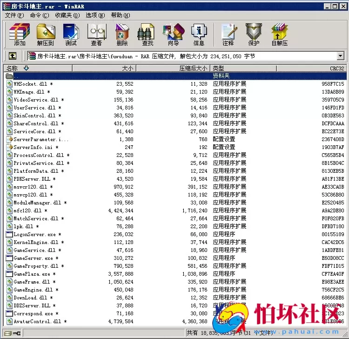349x339 pixels.
Task: Open the 收藏夹(O) menu
Action: pyautogui.click(x=67, y=15)
